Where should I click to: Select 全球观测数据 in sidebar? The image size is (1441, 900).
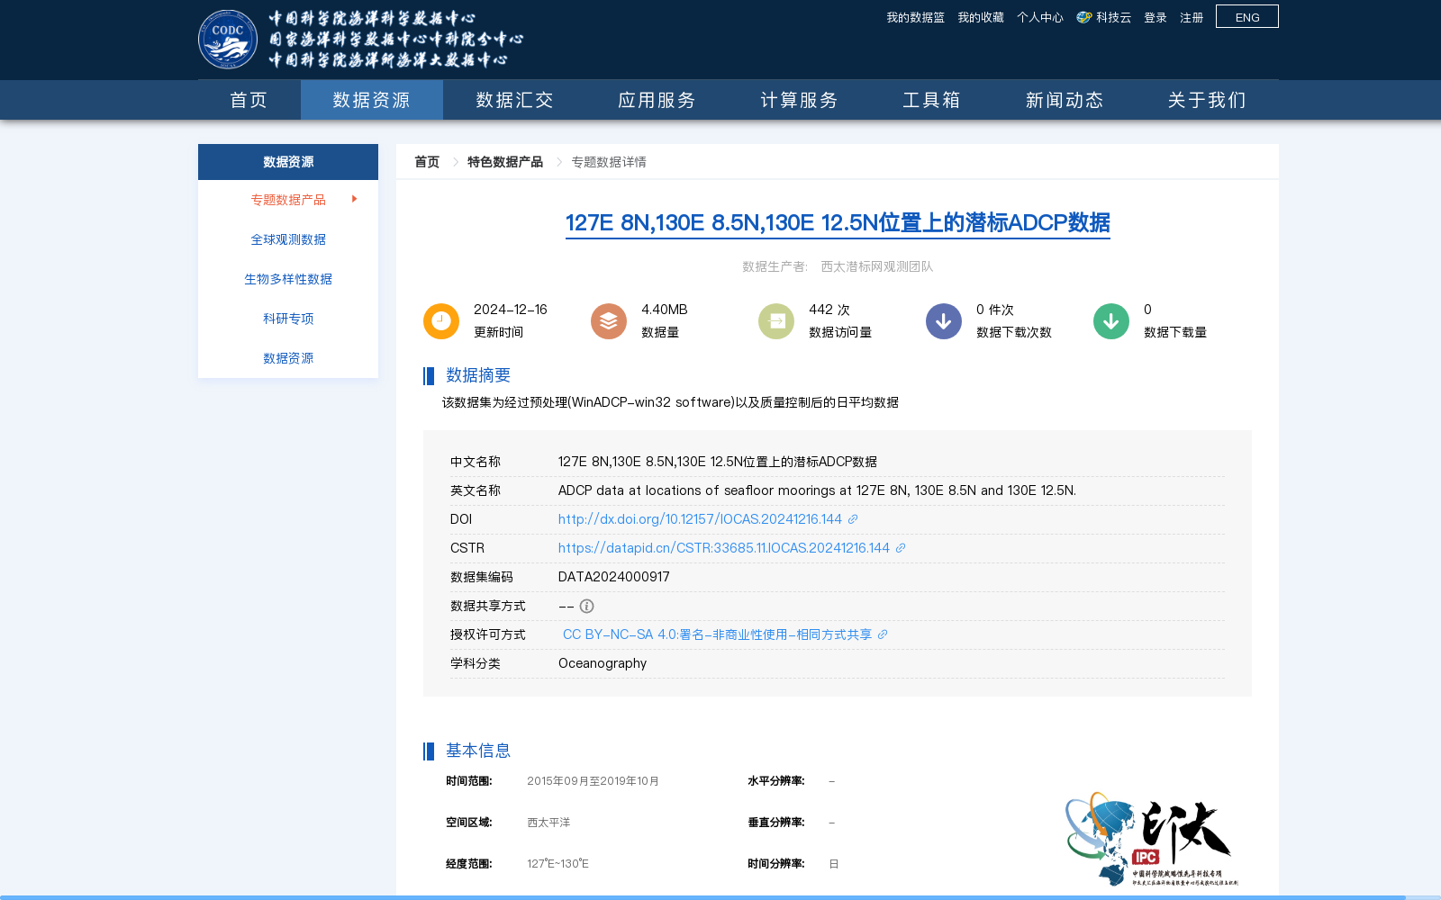[x=288, y=239]
